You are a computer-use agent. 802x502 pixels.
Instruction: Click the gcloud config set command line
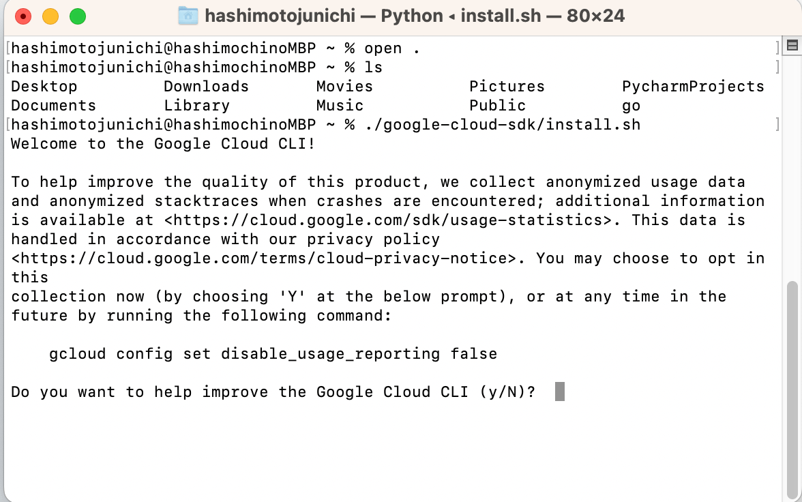[x=273, y=354]
